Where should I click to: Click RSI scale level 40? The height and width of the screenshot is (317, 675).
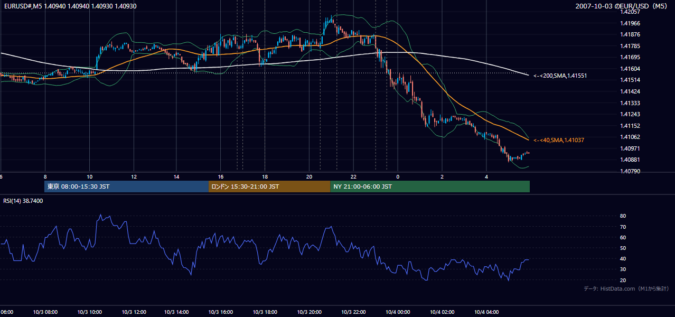[x=623, y=258]
